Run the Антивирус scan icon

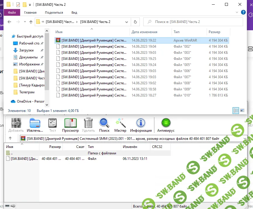click(166, 125)
